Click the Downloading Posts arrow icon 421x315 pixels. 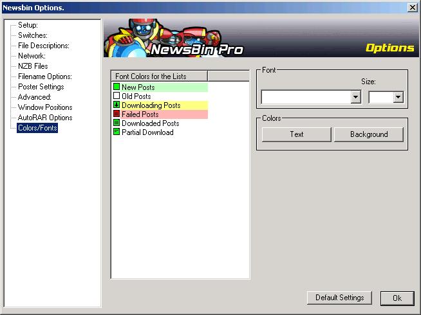coord(117,105)
